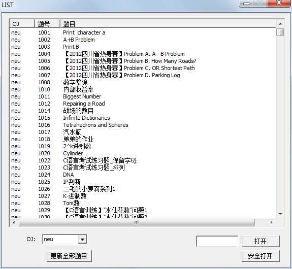Select row 1012 Repairing a Road
This screenshot has height=269, width=292.
point(143,104)
